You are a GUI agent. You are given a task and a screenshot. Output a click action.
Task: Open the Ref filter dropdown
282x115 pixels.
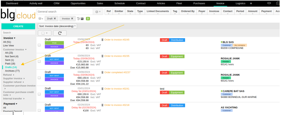click(109, 12)
